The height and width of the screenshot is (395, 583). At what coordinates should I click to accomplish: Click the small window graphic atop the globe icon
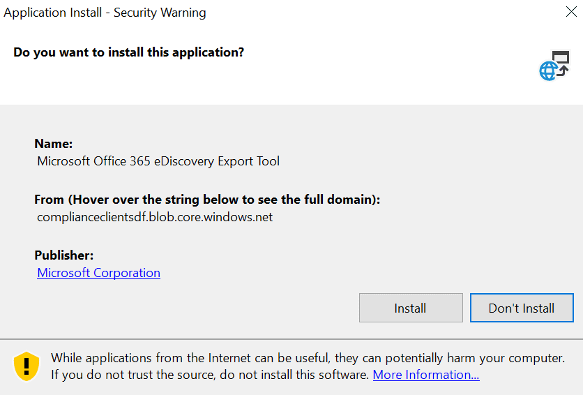point(561,57)
